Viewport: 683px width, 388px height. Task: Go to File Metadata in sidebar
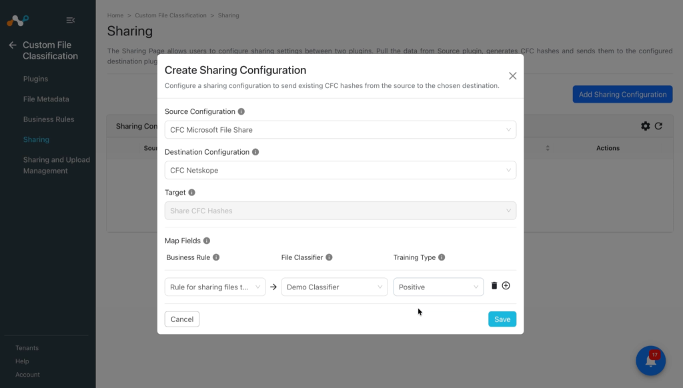click(46, 99)
